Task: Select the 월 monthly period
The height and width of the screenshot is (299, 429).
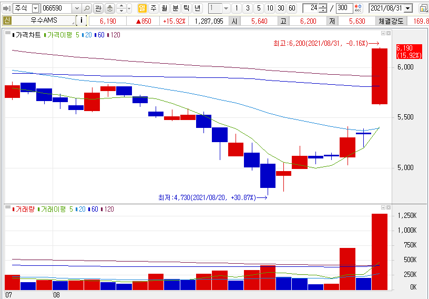Action: (164, 8)
